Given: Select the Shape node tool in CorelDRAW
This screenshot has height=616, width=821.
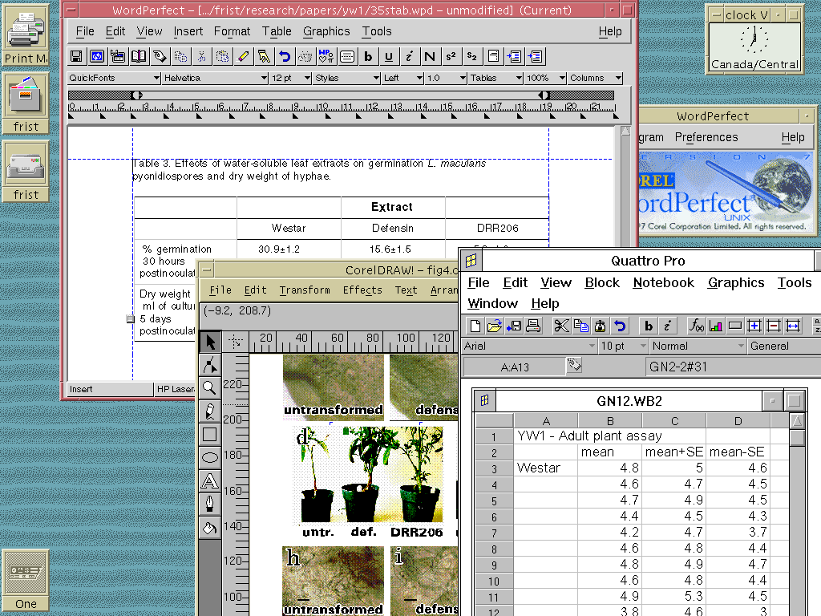Looking at the screenshot, I should point(210,365).
